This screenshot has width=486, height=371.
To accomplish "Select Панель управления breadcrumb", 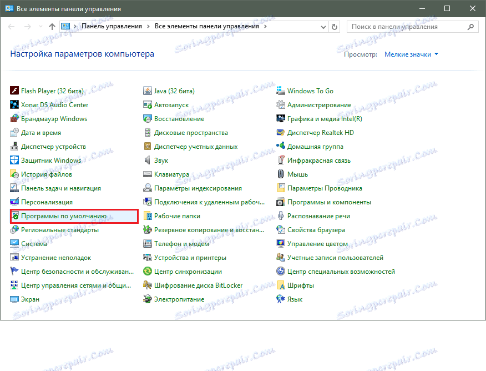I will coord(112,26).
